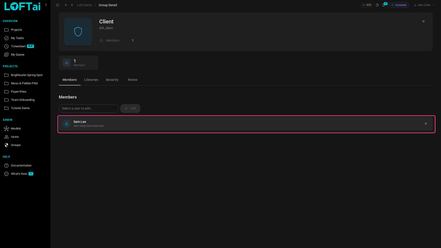Switch to the Libraries tab
This screenshot has height=248, width=441.
point(91,80)
